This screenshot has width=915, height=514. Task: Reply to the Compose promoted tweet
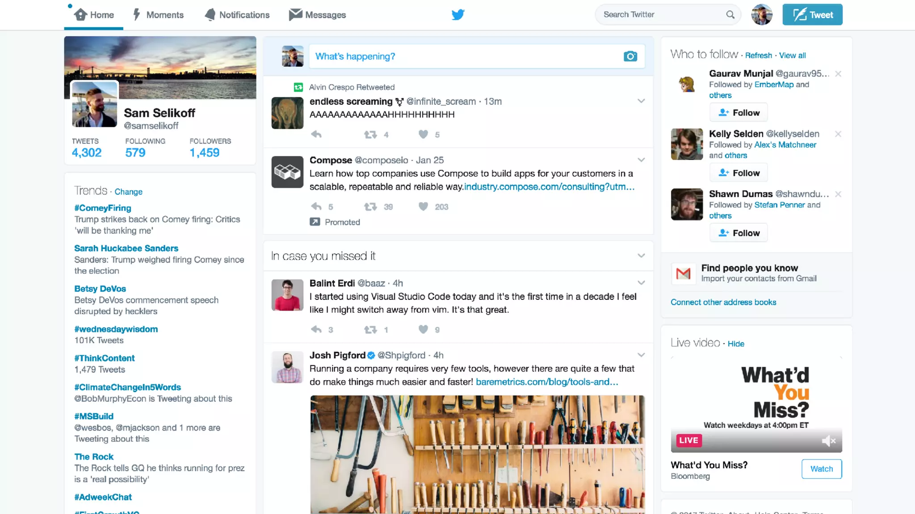point(316,207)
